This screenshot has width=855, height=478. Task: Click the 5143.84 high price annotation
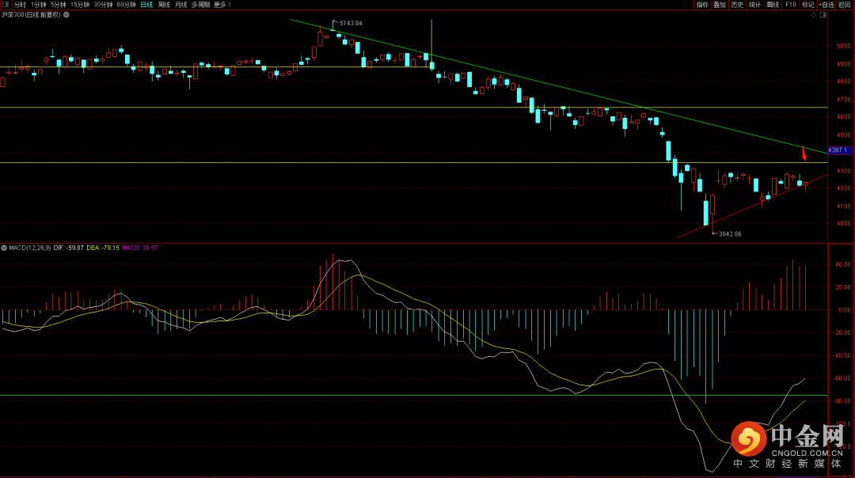click(x=351, y=23)
